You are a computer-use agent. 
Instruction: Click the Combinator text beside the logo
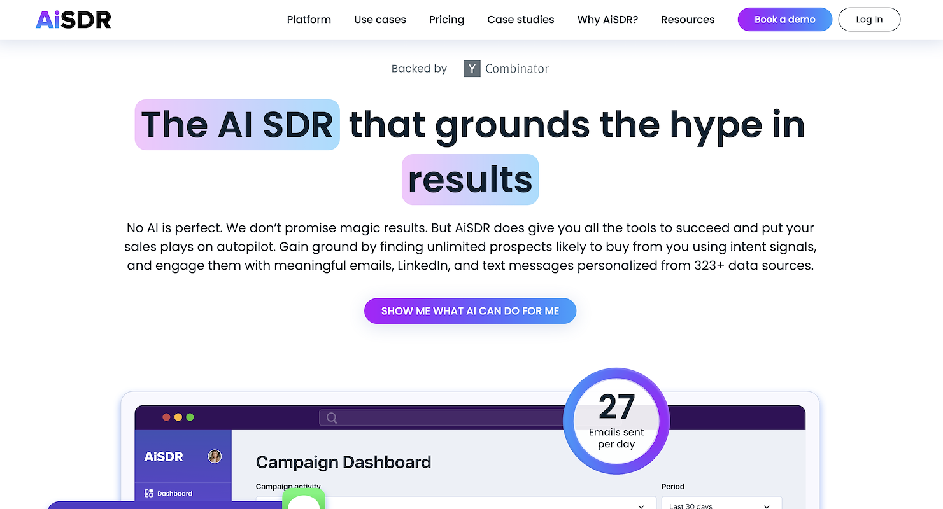(x=517, y=69)
